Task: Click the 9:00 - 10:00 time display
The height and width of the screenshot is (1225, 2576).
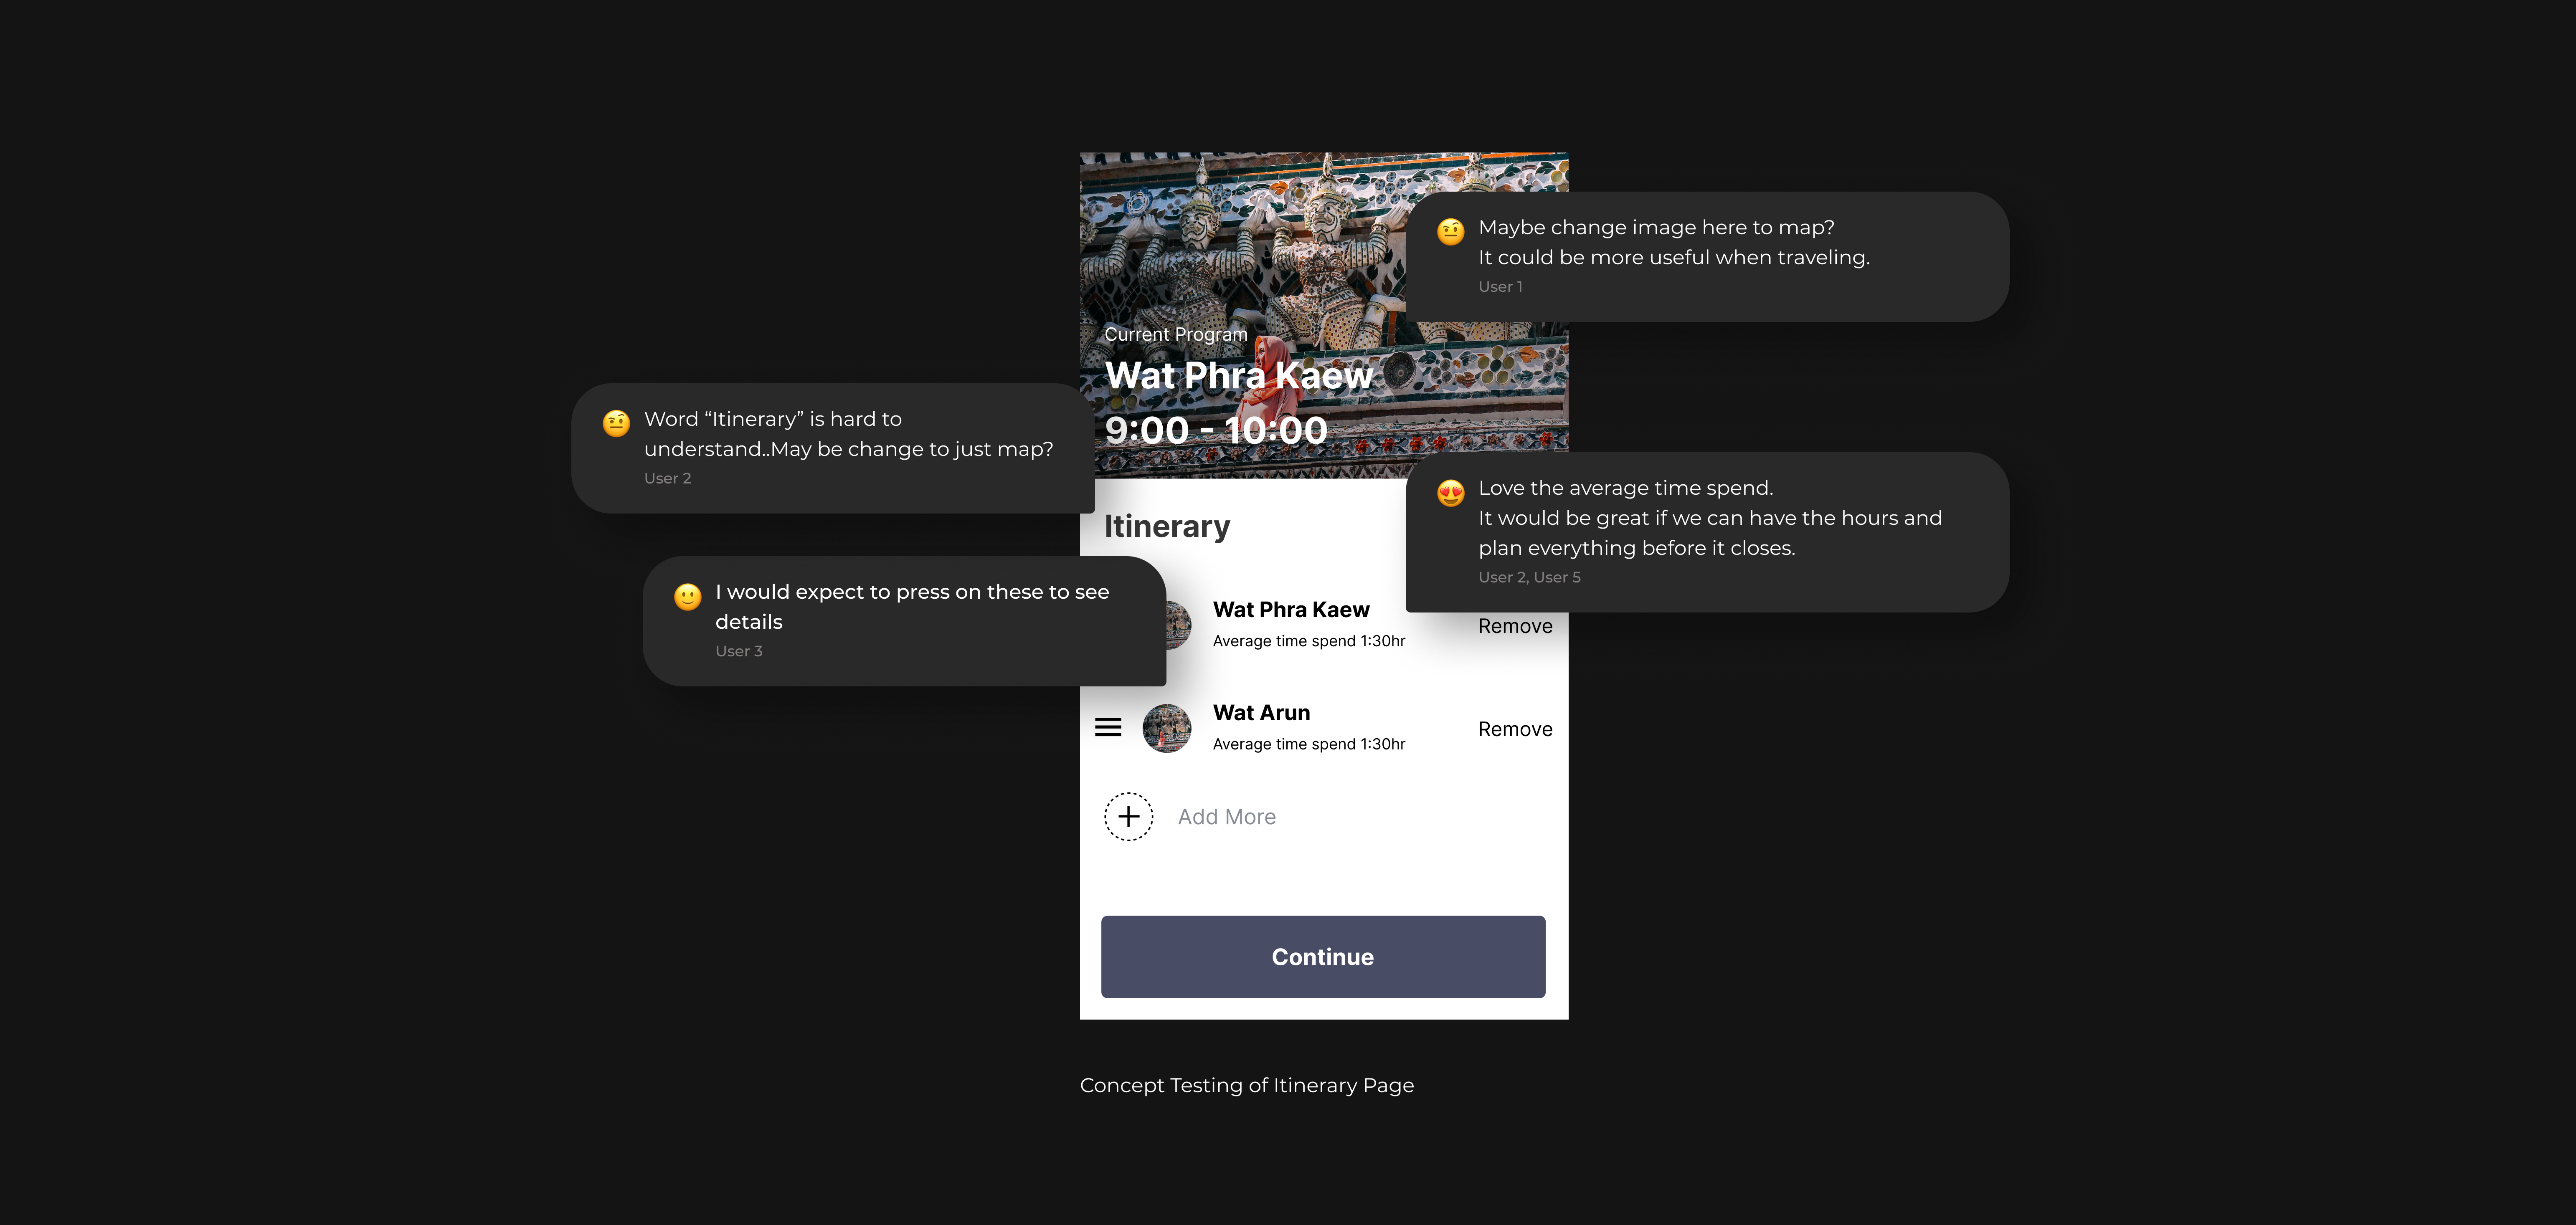Action: point(1216,430)
